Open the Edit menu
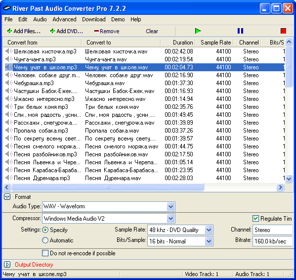 tap(23, 19)
